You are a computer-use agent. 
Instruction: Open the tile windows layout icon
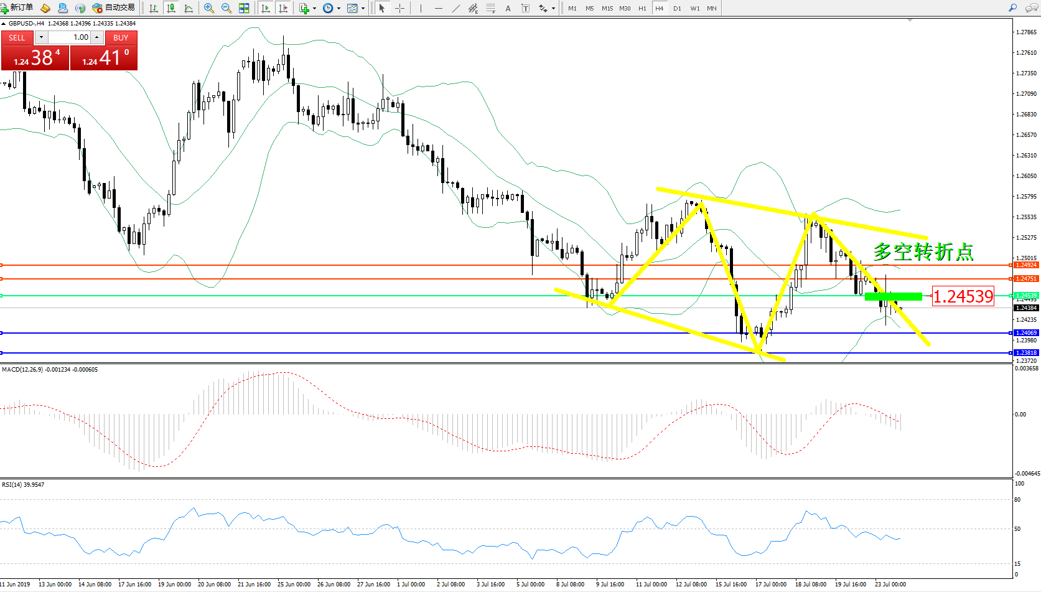point(244,8)
